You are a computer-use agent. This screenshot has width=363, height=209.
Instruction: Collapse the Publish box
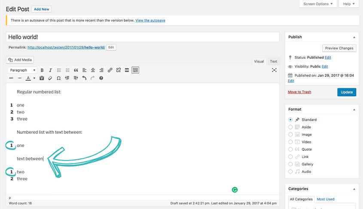click(354, 37)
